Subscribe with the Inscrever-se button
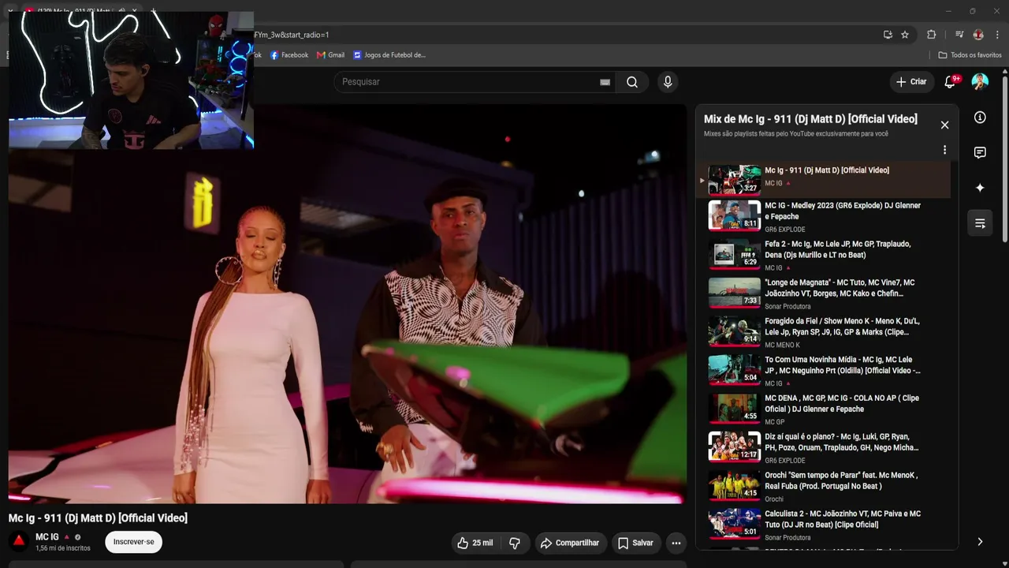Image resolution: width=1009 pixels, height=568 pixels. [x=133, y=542]
